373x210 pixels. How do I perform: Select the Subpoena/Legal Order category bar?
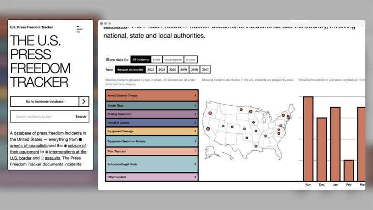pyautogui.click(x=152, y=164)
